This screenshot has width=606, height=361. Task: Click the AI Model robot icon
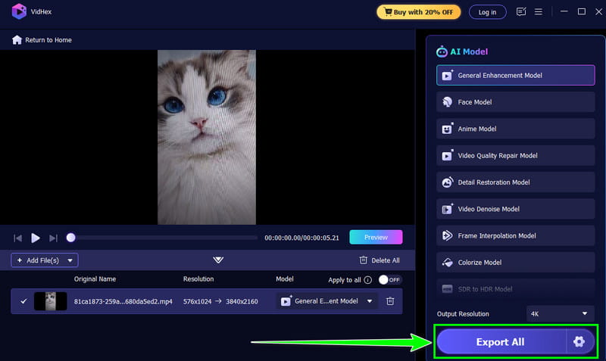[x=442, y=51]
